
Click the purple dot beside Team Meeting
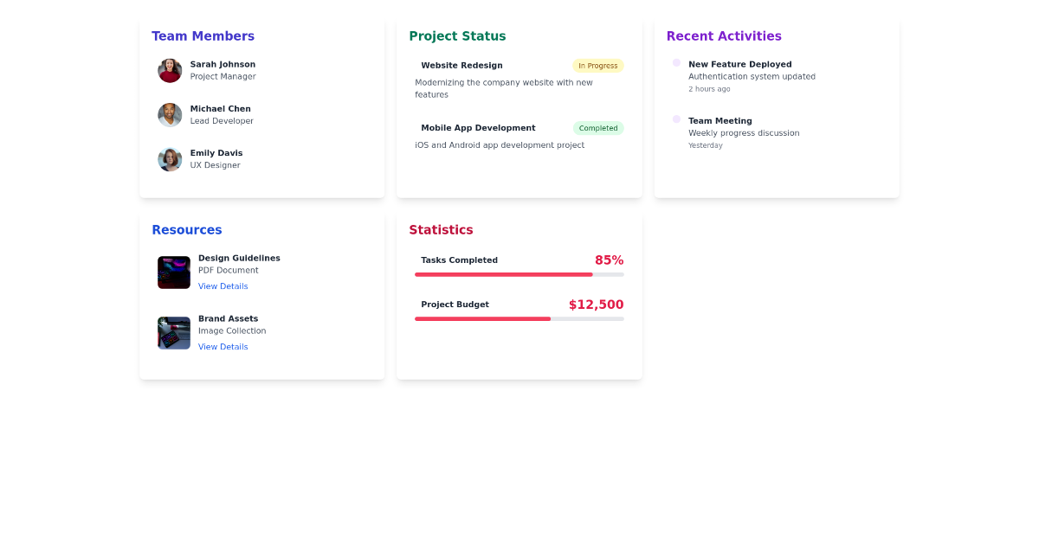(x=676, y=119)
